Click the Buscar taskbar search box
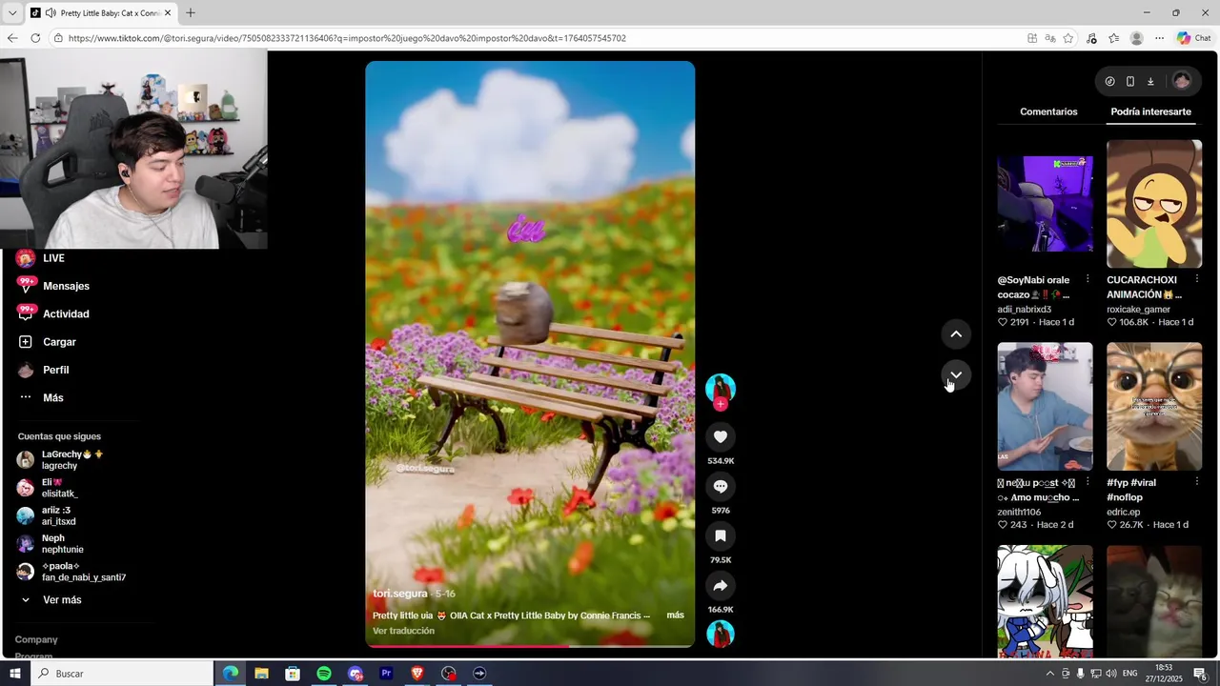Viewport: 1220px width, 686px height. (122, 674)
